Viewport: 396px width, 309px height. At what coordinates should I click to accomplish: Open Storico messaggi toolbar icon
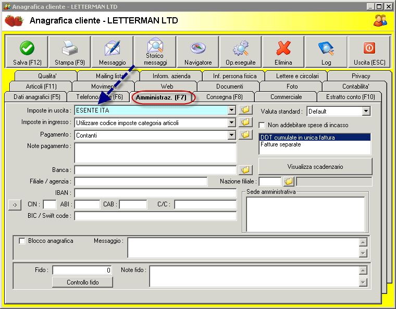pos(155,45)
